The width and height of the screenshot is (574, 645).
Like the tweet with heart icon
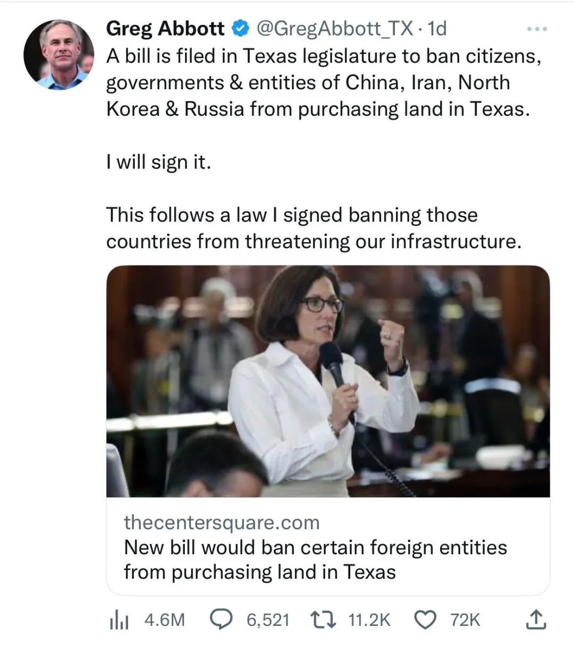coord(425,619)
